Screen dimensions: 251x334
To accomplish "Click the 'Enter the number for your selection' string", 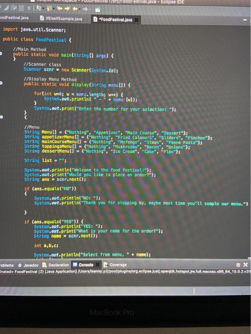I will click(125, 109).
